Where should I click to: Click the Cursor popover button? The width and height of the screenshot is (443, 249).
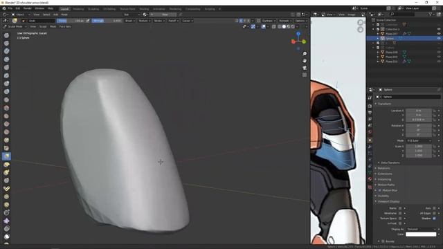(x=187, y=21)
